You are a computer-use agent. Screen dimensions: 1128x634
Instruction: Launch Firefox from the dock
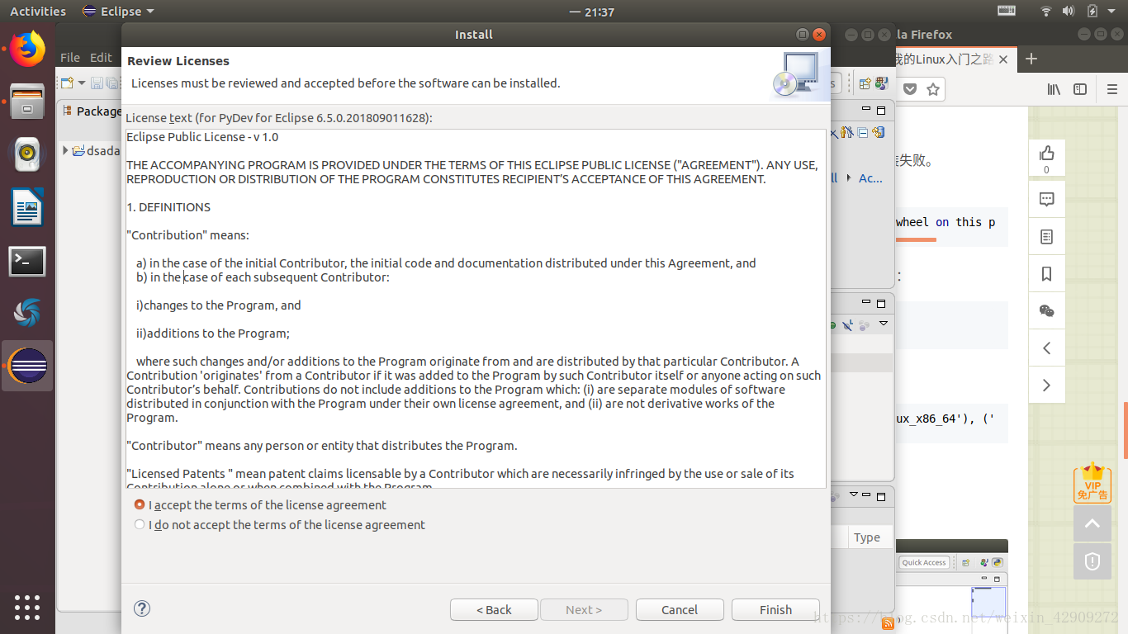click(x=27, y=49)
